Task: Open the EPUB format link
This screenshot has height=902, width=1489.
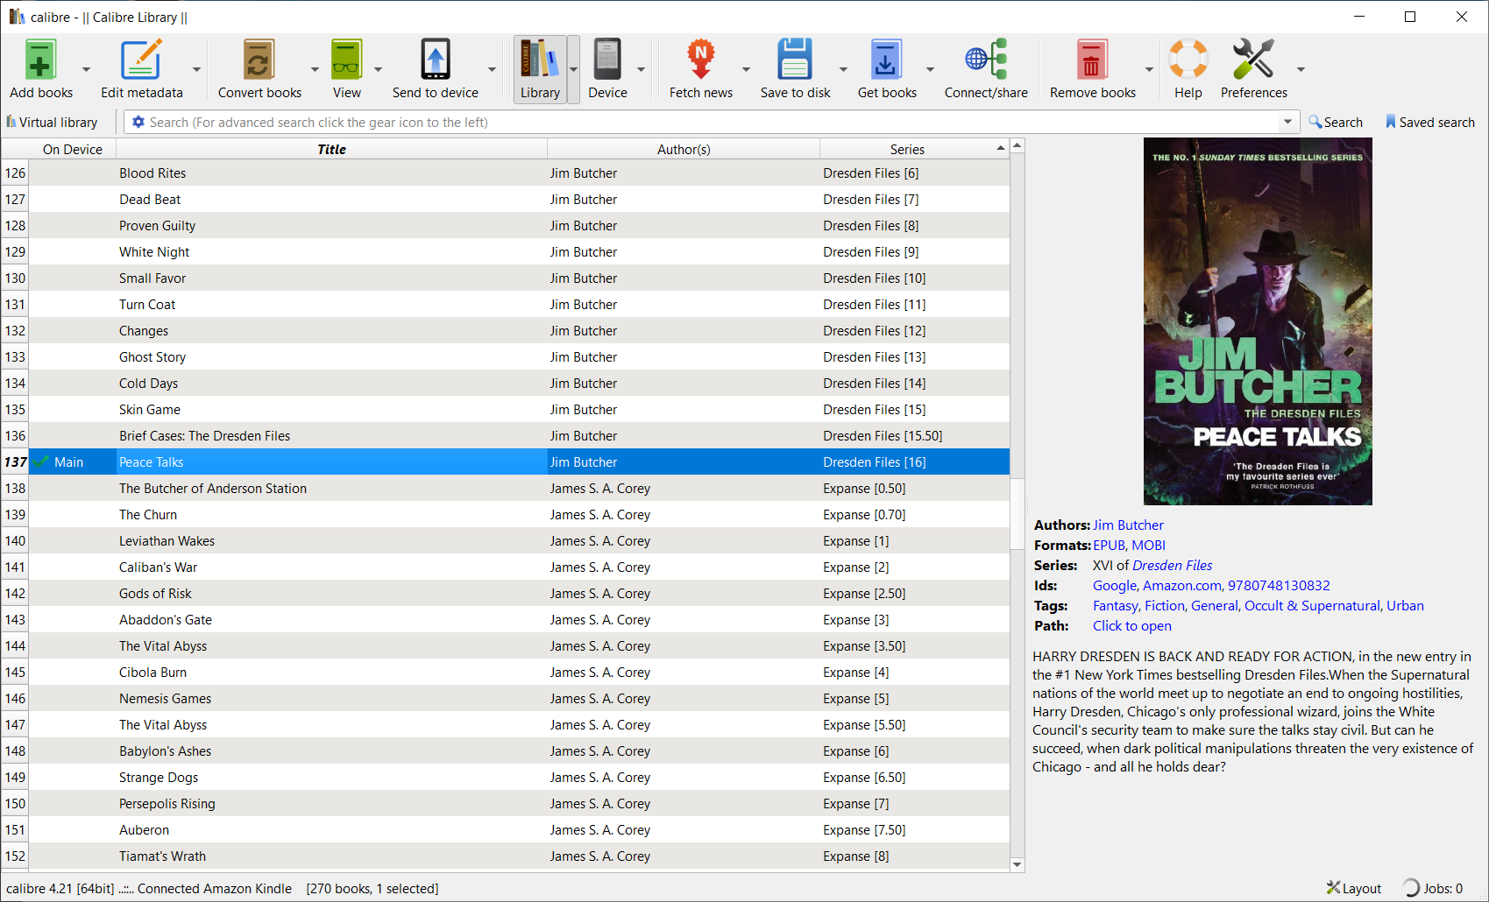Action: click(x=1108, y=546)
